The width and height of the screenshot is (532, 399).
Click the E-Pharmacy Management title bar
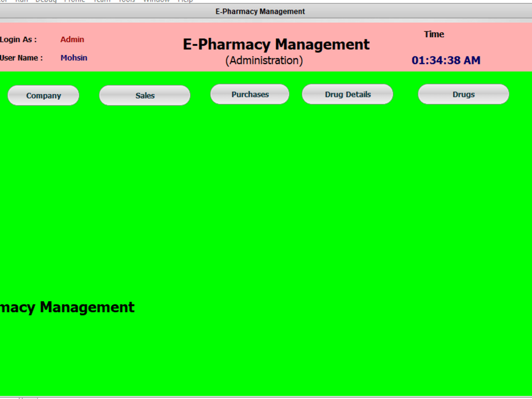[260, 11]
